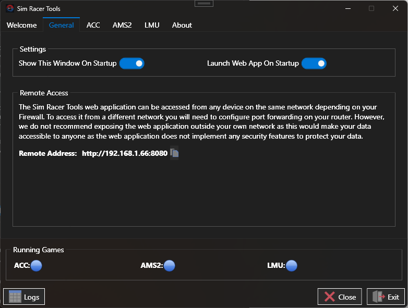
Task: Minimize the Sim Racer Tools window
Action: 347,8
